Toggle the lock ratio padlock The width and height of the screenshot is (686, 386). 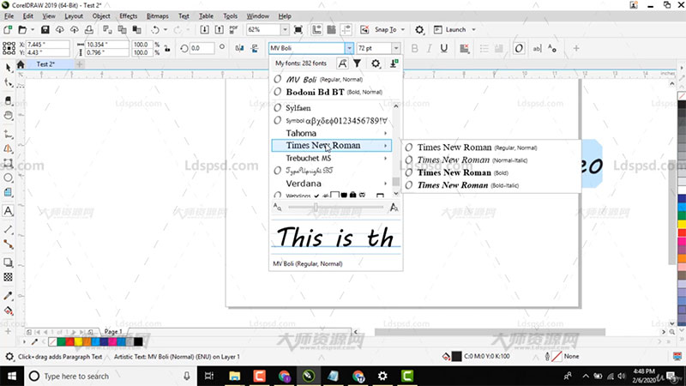tap(167, 49)
